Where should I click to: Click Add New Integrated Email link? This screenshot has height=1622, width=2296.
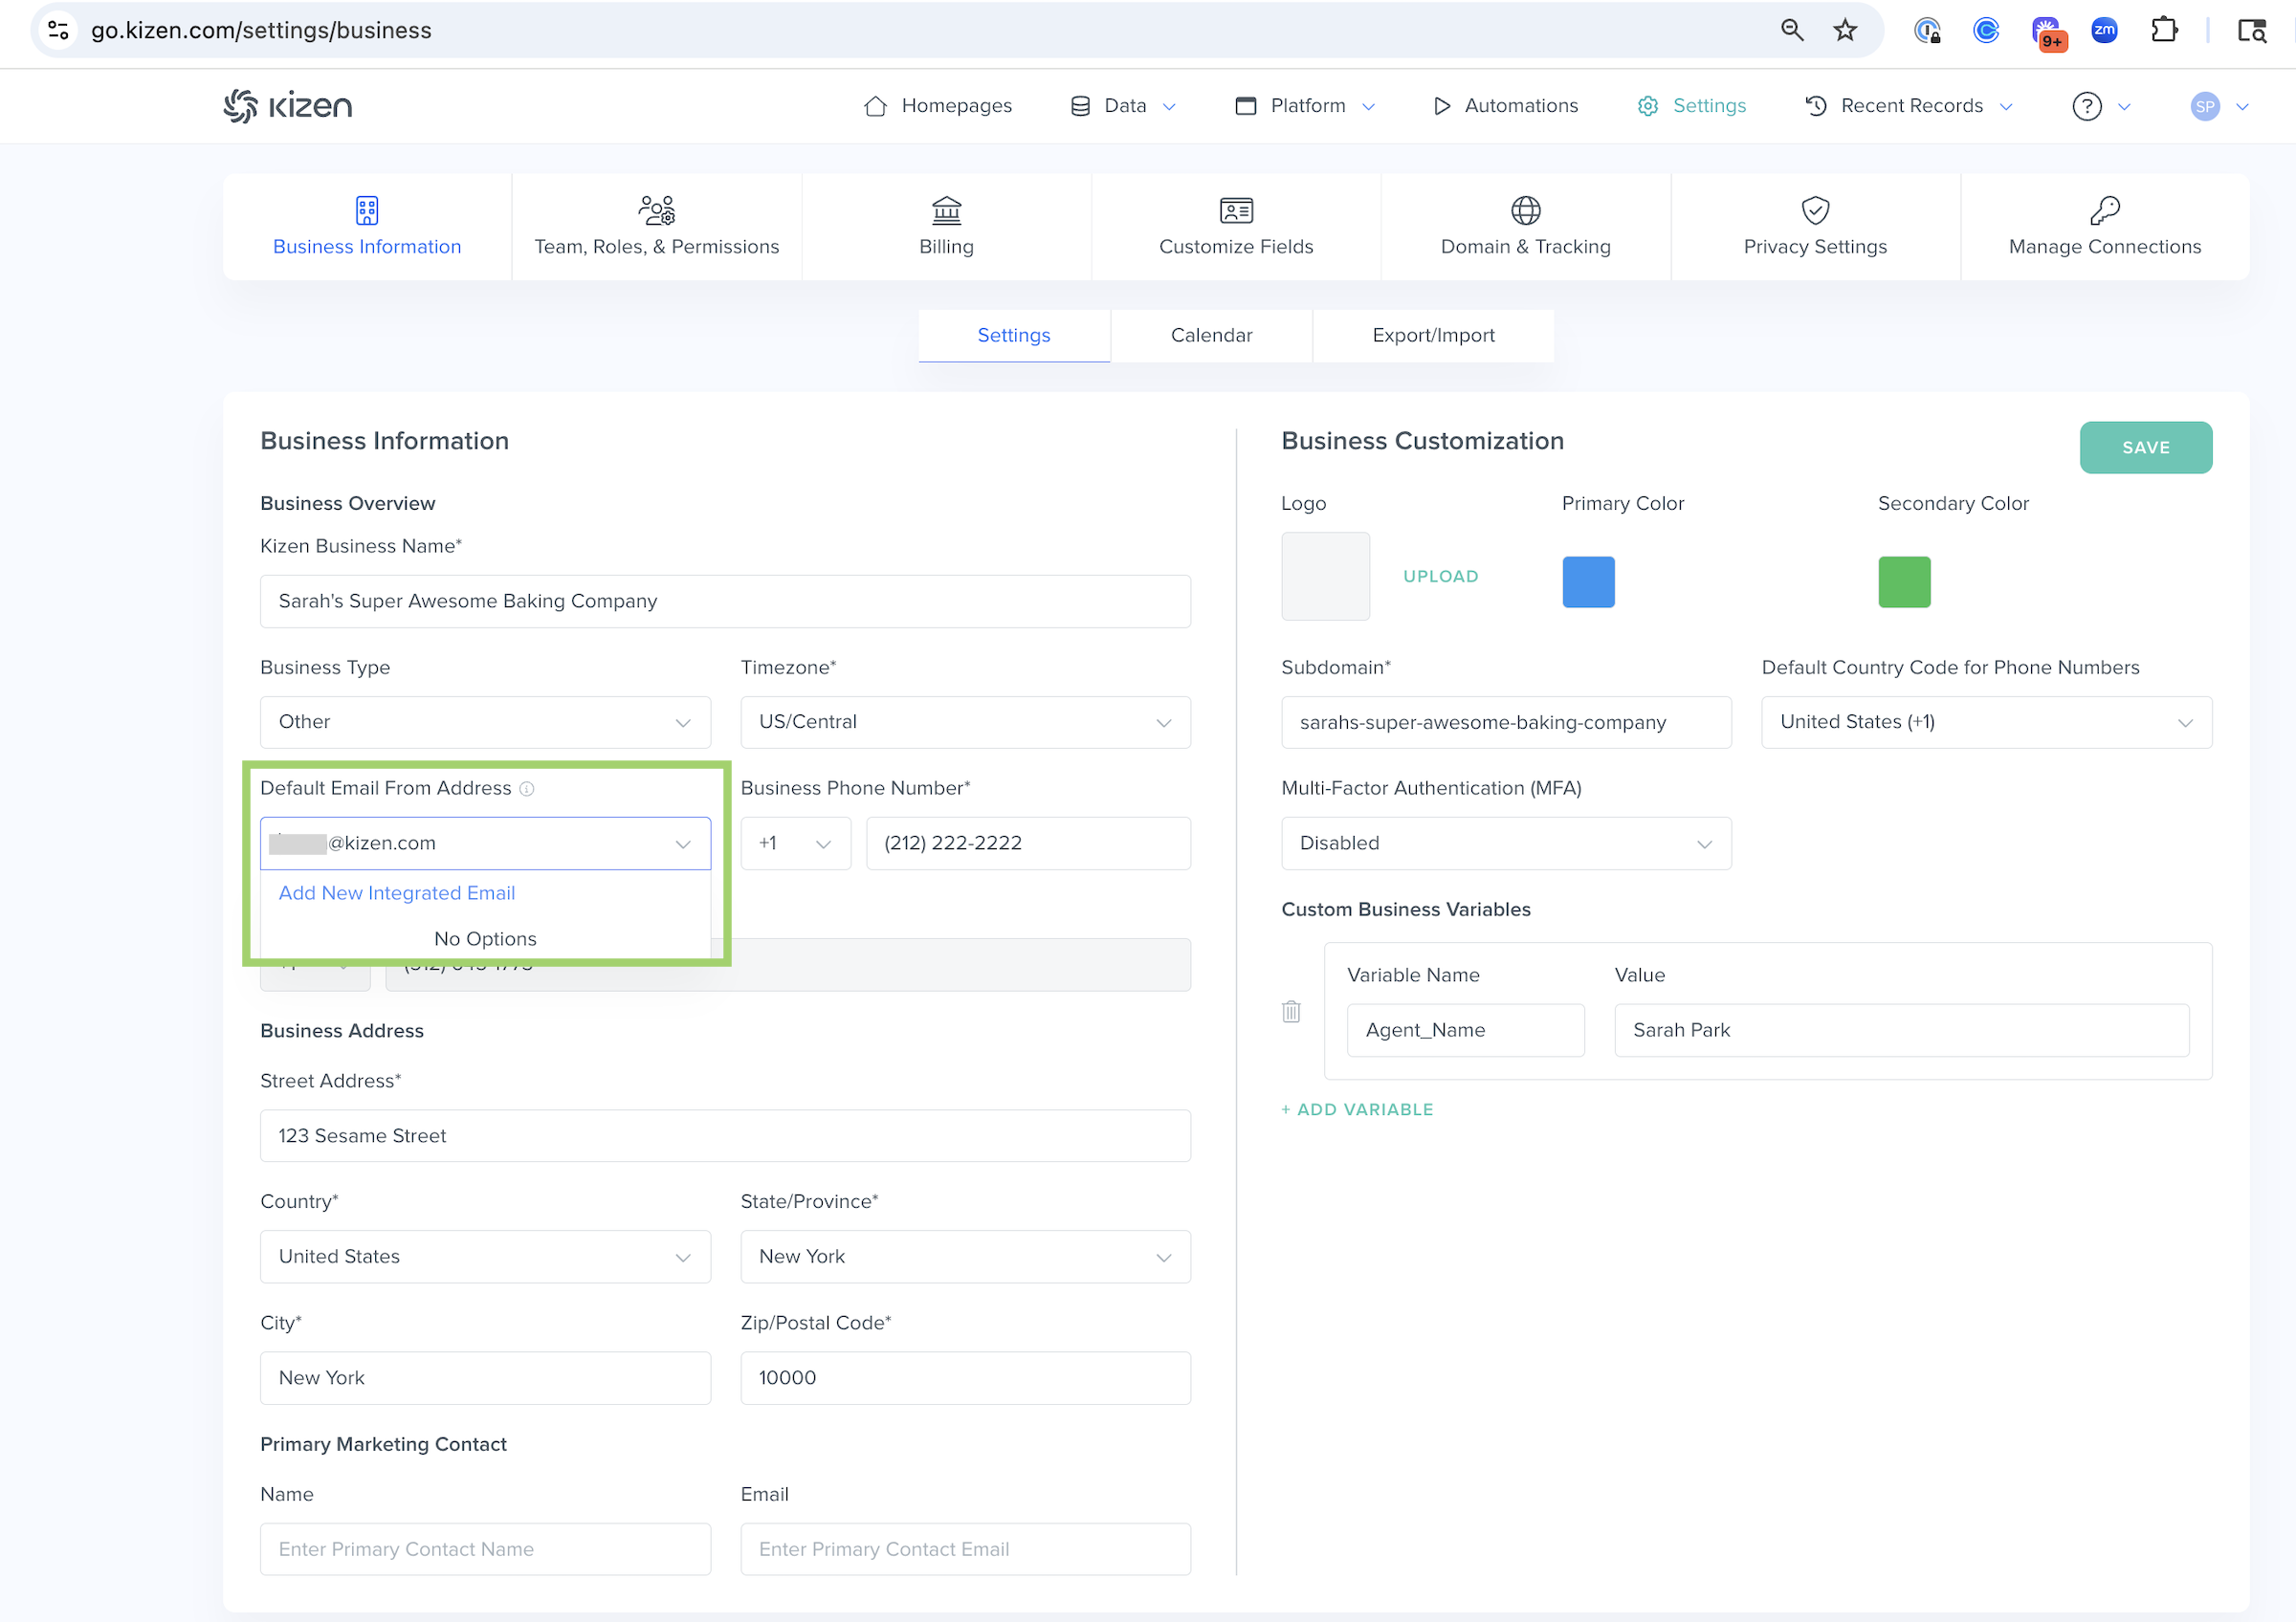pyautogui.click(x=397, y=893)
